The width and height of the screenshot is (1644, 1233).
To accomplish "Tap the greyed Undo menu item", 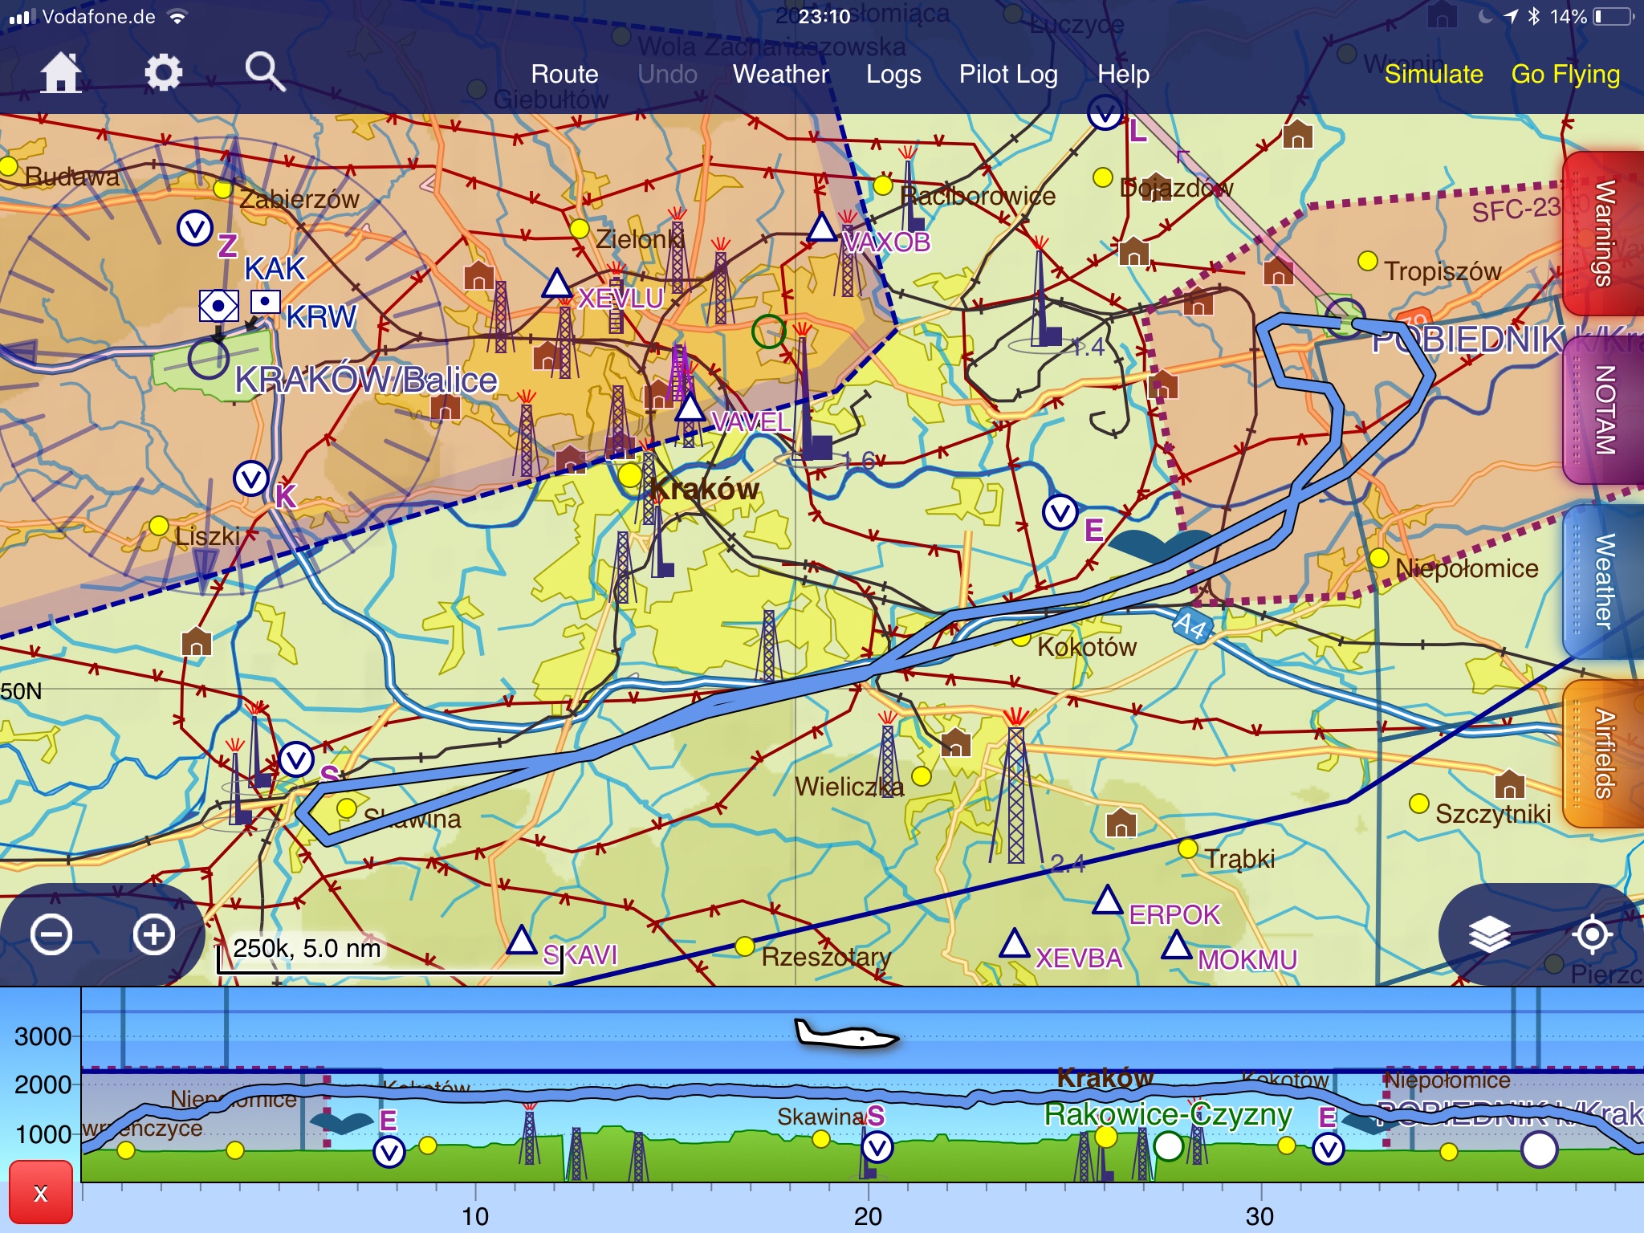I will 667,74.
